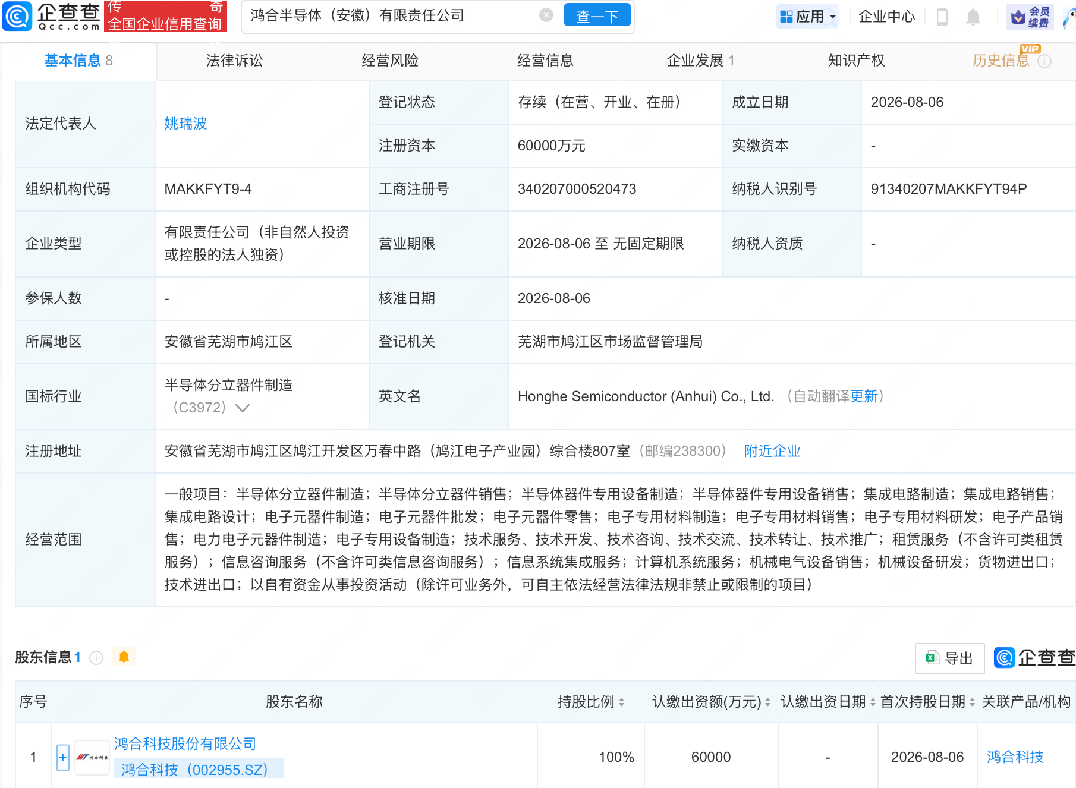1076x788 pixels.
Task: Click 芜湖市鸠江区市场监督管理局 registration authority
Action: pyautogui.click(x=610, y=342)
